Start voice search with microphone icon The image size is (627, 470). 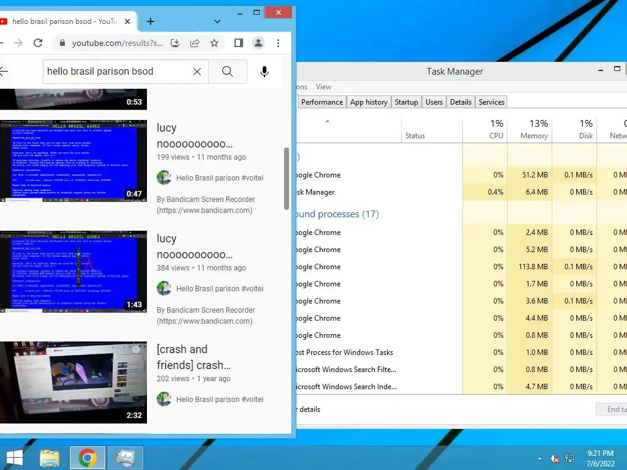[265, 72]
